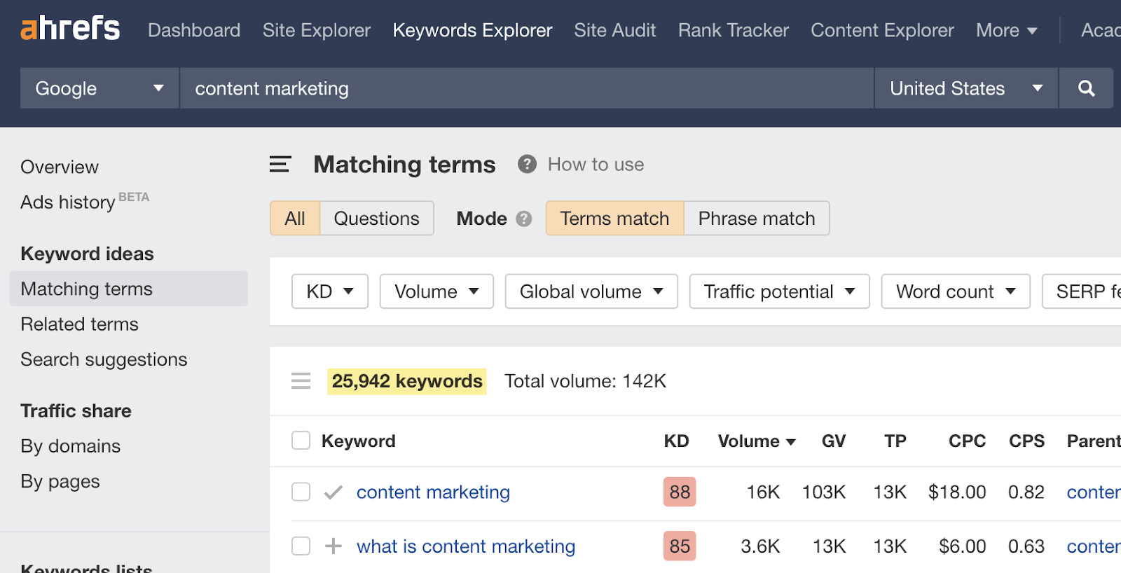This screenshot has height=573, width=1121.
Task: Open Content Explorer
Action: pos(882,30)
